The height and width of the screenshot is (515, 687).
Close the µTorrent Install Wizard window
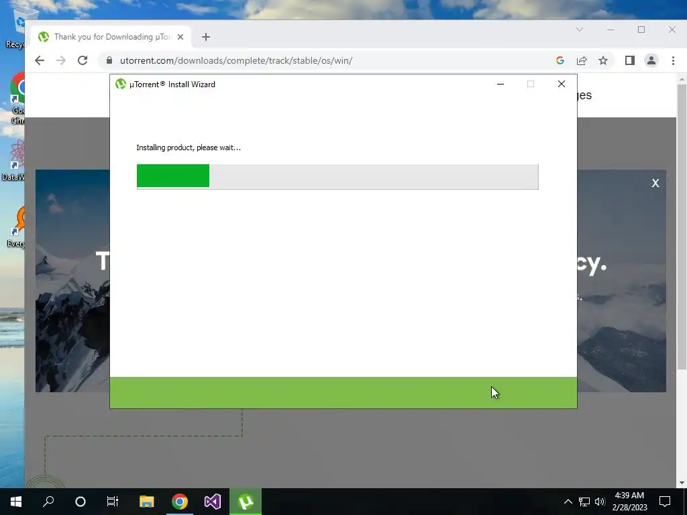click(562, 84)
